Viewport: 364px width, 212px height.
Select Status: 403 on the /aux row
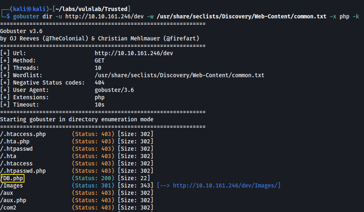point(93,193)
